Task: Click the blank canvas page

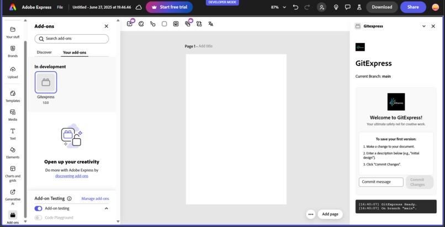Action: (x=236, y=129)
